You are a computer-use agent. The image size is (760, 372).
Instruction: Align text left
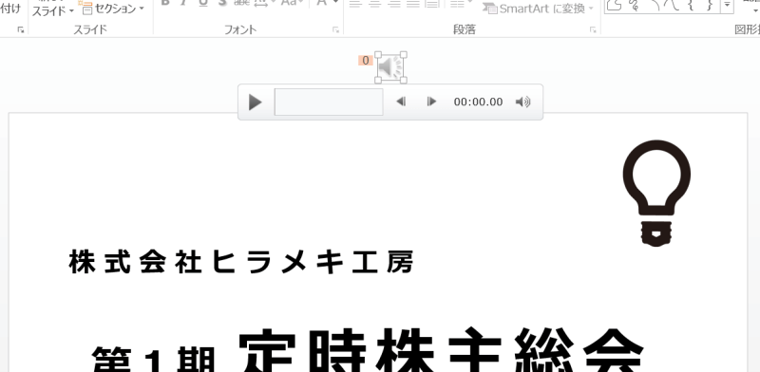[355, 4]
